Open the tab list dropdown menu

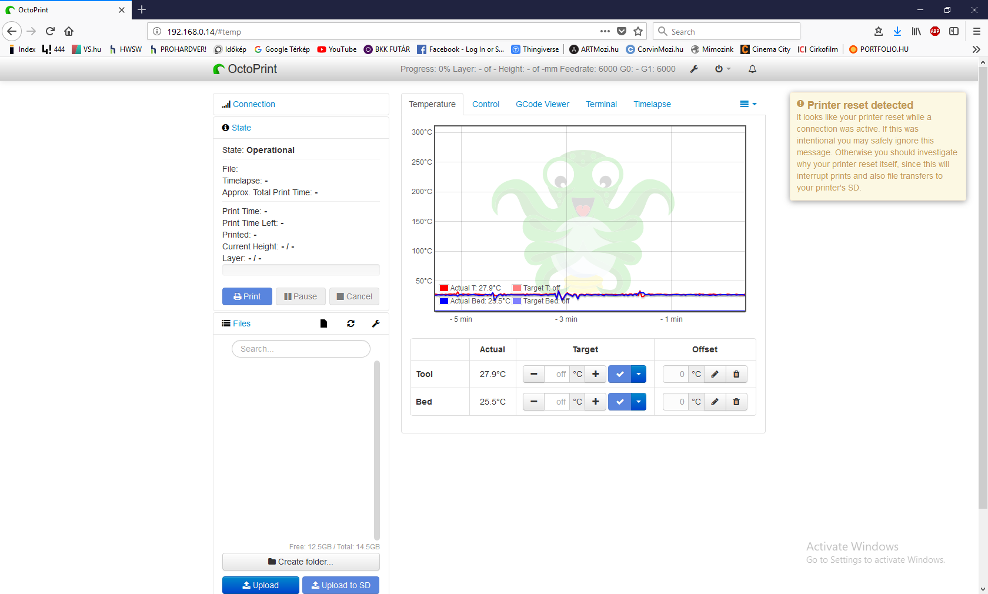pos(748,104)
